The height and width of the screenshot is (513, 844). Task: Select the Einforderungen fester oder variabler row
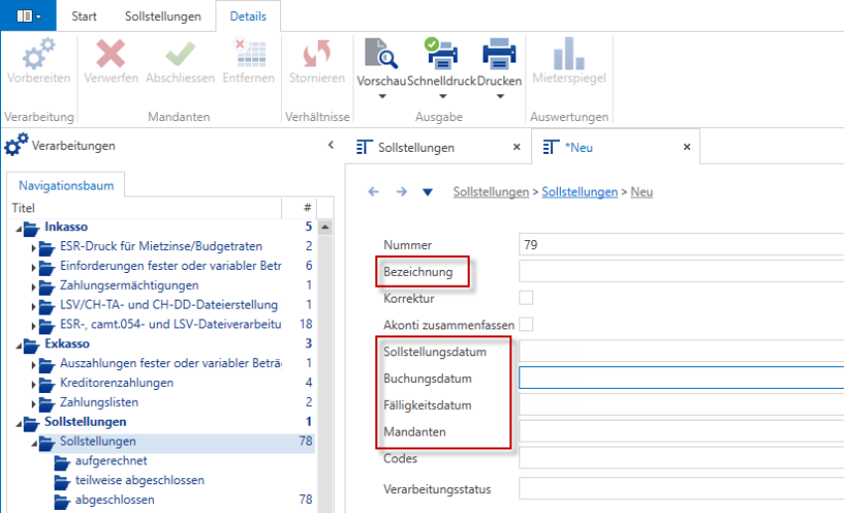pos(162,266)
